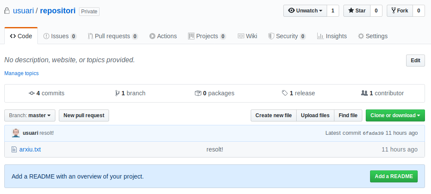431x194 pixels.
Task: Expand the Unwatch notifications dropdown
Action: coord(305,11)
